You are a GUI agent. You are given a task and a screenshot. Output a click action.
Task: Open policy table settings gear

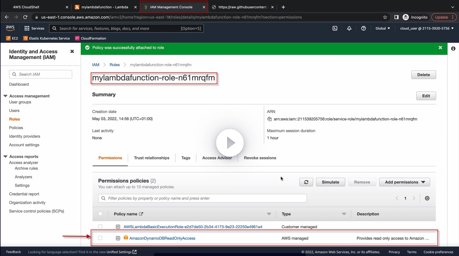427,198
